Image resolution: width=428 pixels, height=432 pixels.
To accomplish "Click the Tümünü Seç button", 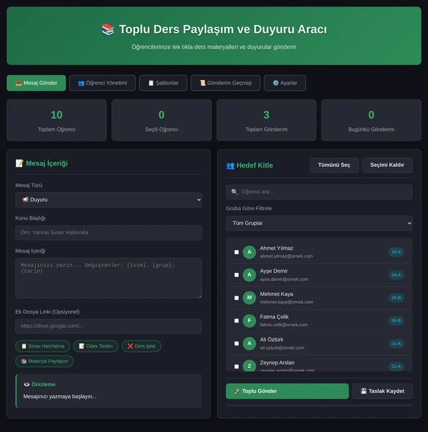I will coord(334,165).
